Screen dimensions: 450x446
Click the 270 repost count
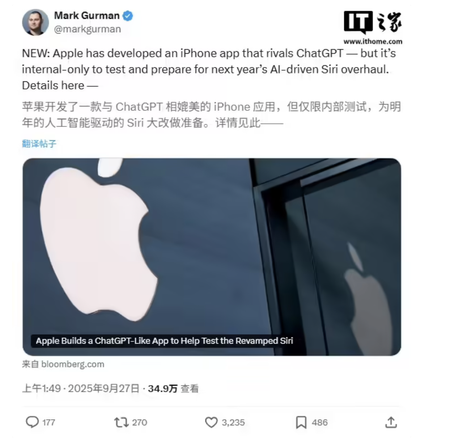140,422
